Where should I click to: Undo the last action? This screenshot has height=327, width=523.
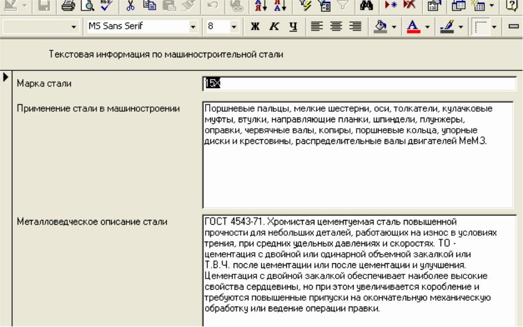click(213, 5)
